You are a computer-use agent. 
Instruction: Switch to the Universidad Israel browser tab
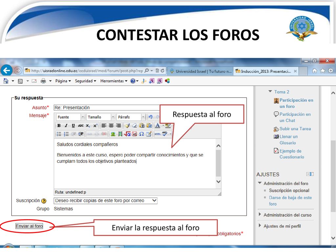point(200,71)
